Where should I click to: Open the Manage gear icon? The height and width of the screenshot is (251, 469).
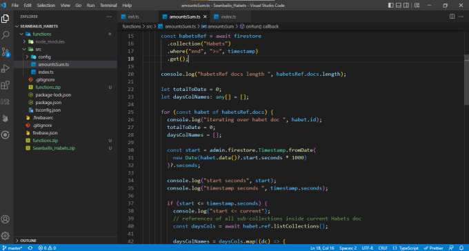click(5, 235)
